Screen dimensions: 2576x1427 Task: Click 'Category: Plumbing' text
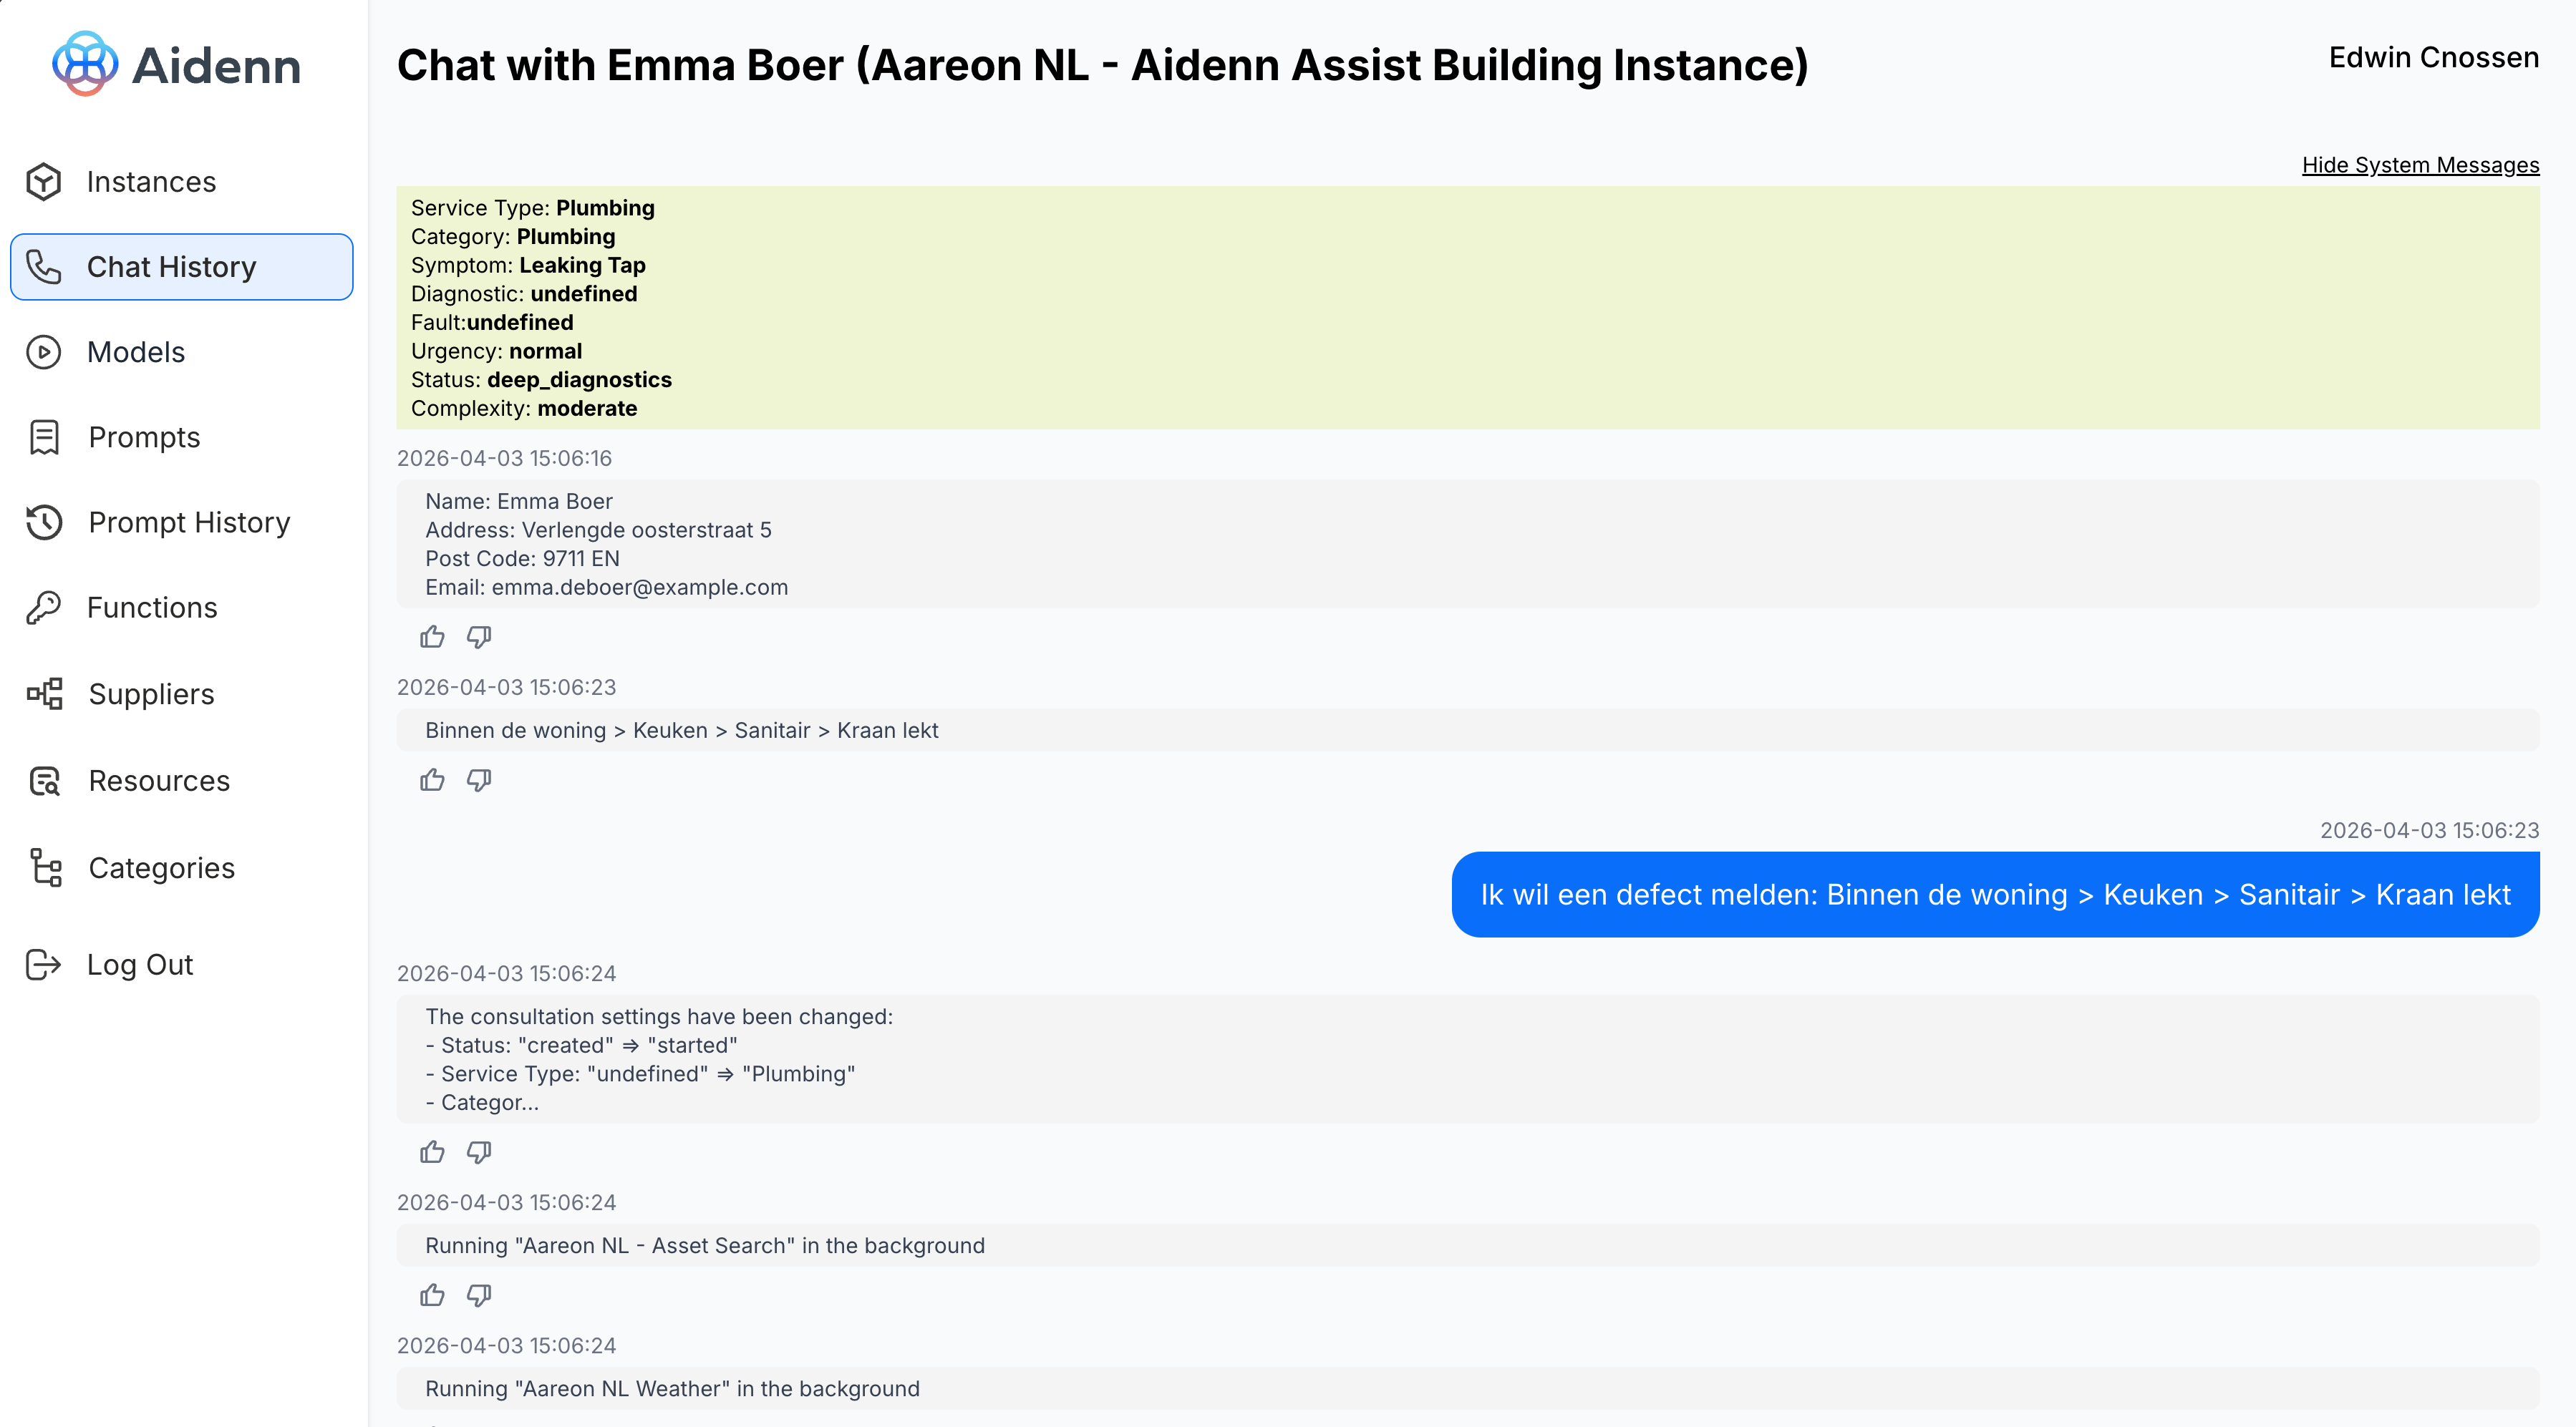click(513, 237)
